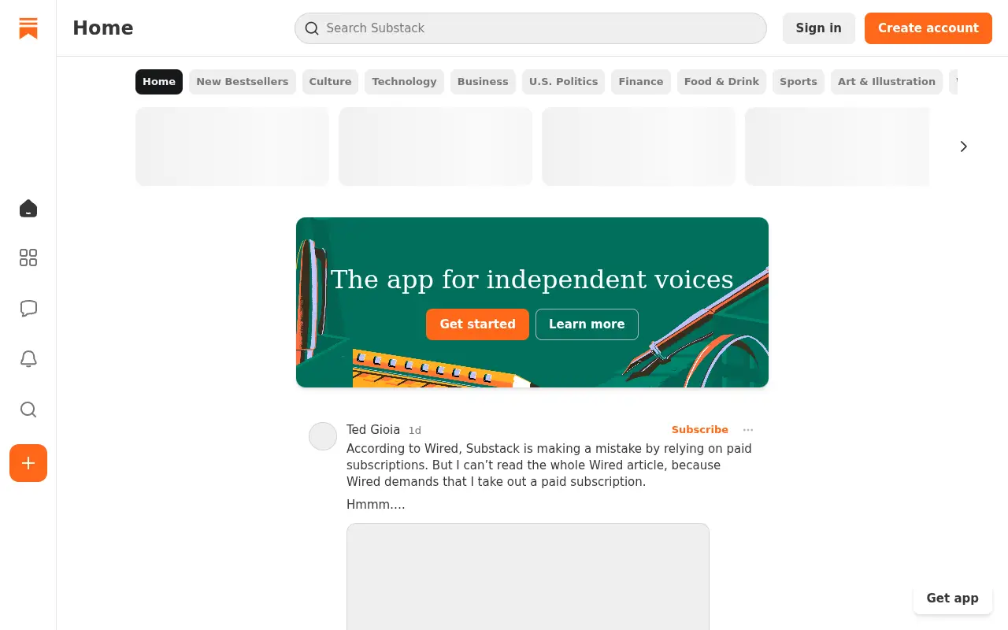Open Home from the sidebar icon
Image resolution: width=1008 pixels, height=630 pixels.
pos(28,208)
